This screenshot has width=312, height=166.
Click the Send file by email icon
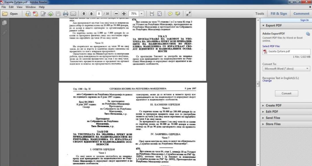pyautogui.click(x=73, y=14)
